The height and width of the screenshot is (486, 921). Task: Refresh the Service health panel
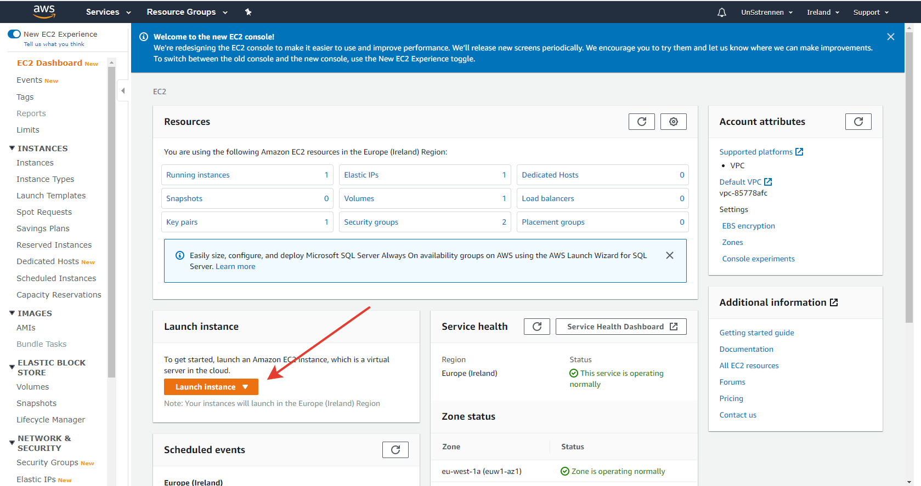tap(536, 327)
